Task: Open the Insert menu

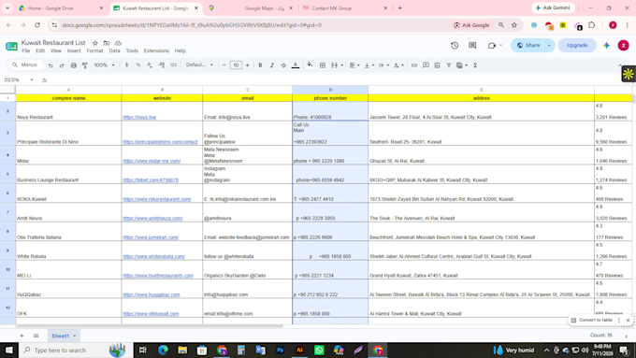Action: pos(74,50)
